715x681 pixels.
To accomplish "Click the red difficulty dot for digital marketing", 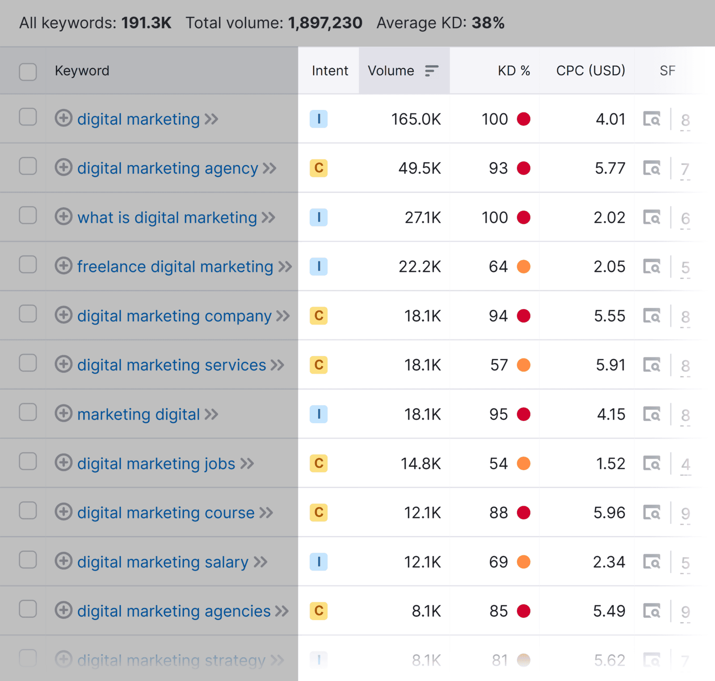I will pos(524,119).
